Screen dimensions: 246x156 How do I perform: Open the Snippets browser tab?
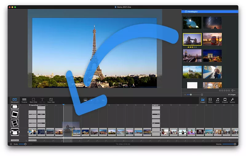click(225, 100)
